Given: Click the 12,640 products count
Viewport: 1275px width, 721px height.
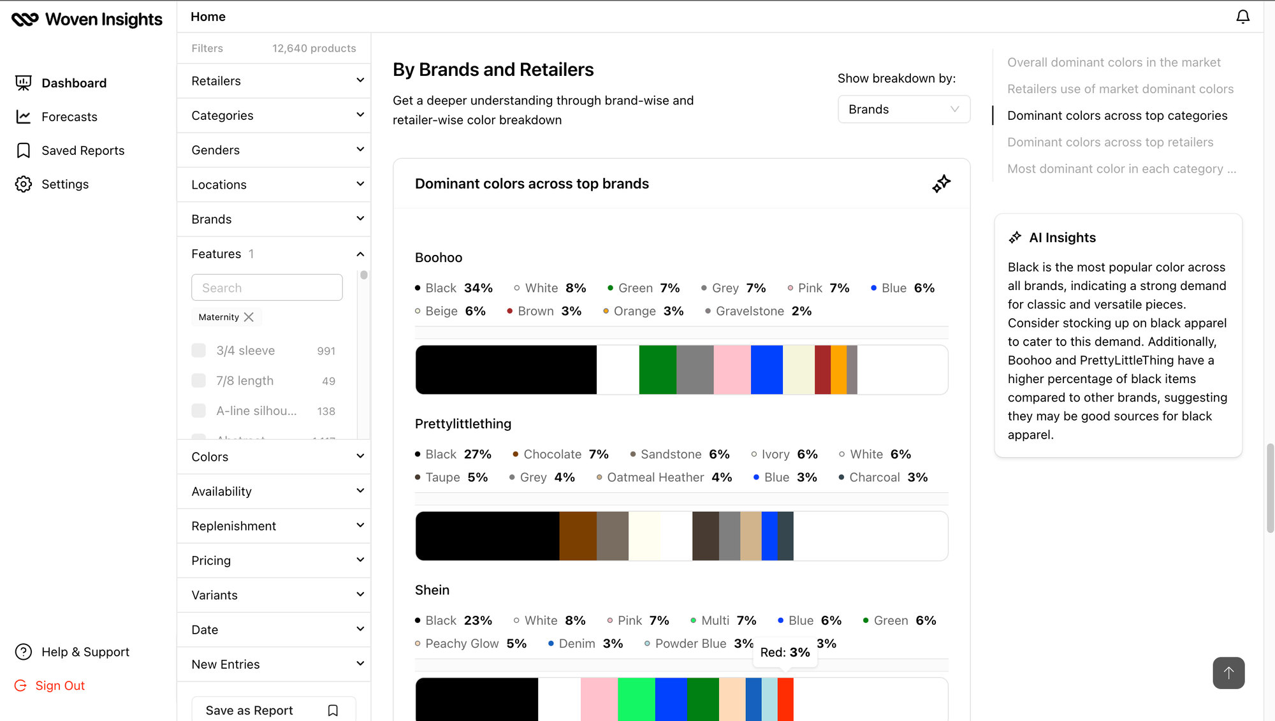Looking at the screenshot, I should click(314, 48).
